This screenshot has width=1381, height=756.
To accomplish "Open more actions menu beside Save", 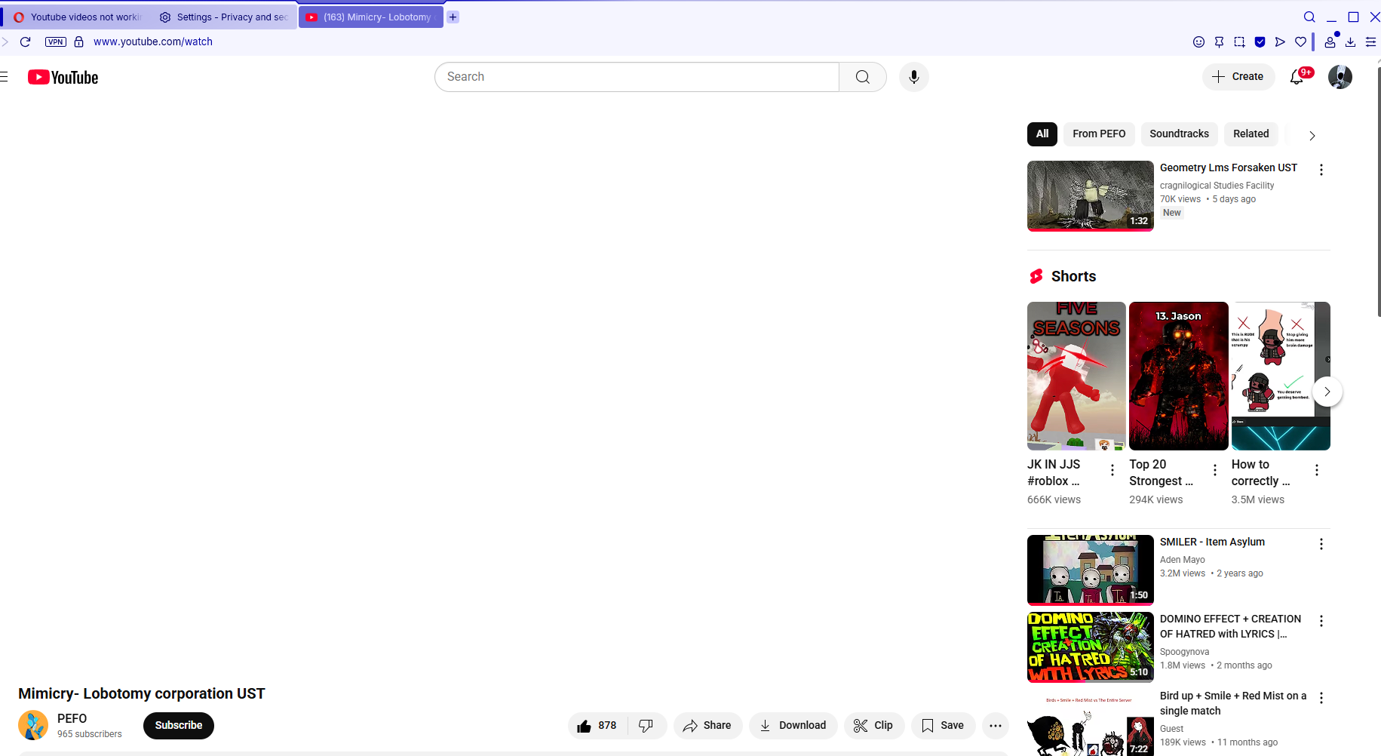I will (996, 725).
